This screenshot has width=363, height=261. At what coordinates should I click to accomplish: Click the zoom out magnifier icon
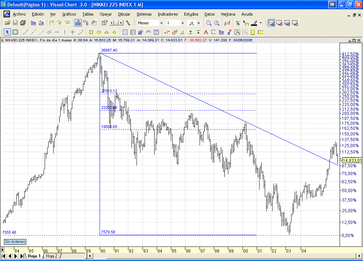pos(209,23)
